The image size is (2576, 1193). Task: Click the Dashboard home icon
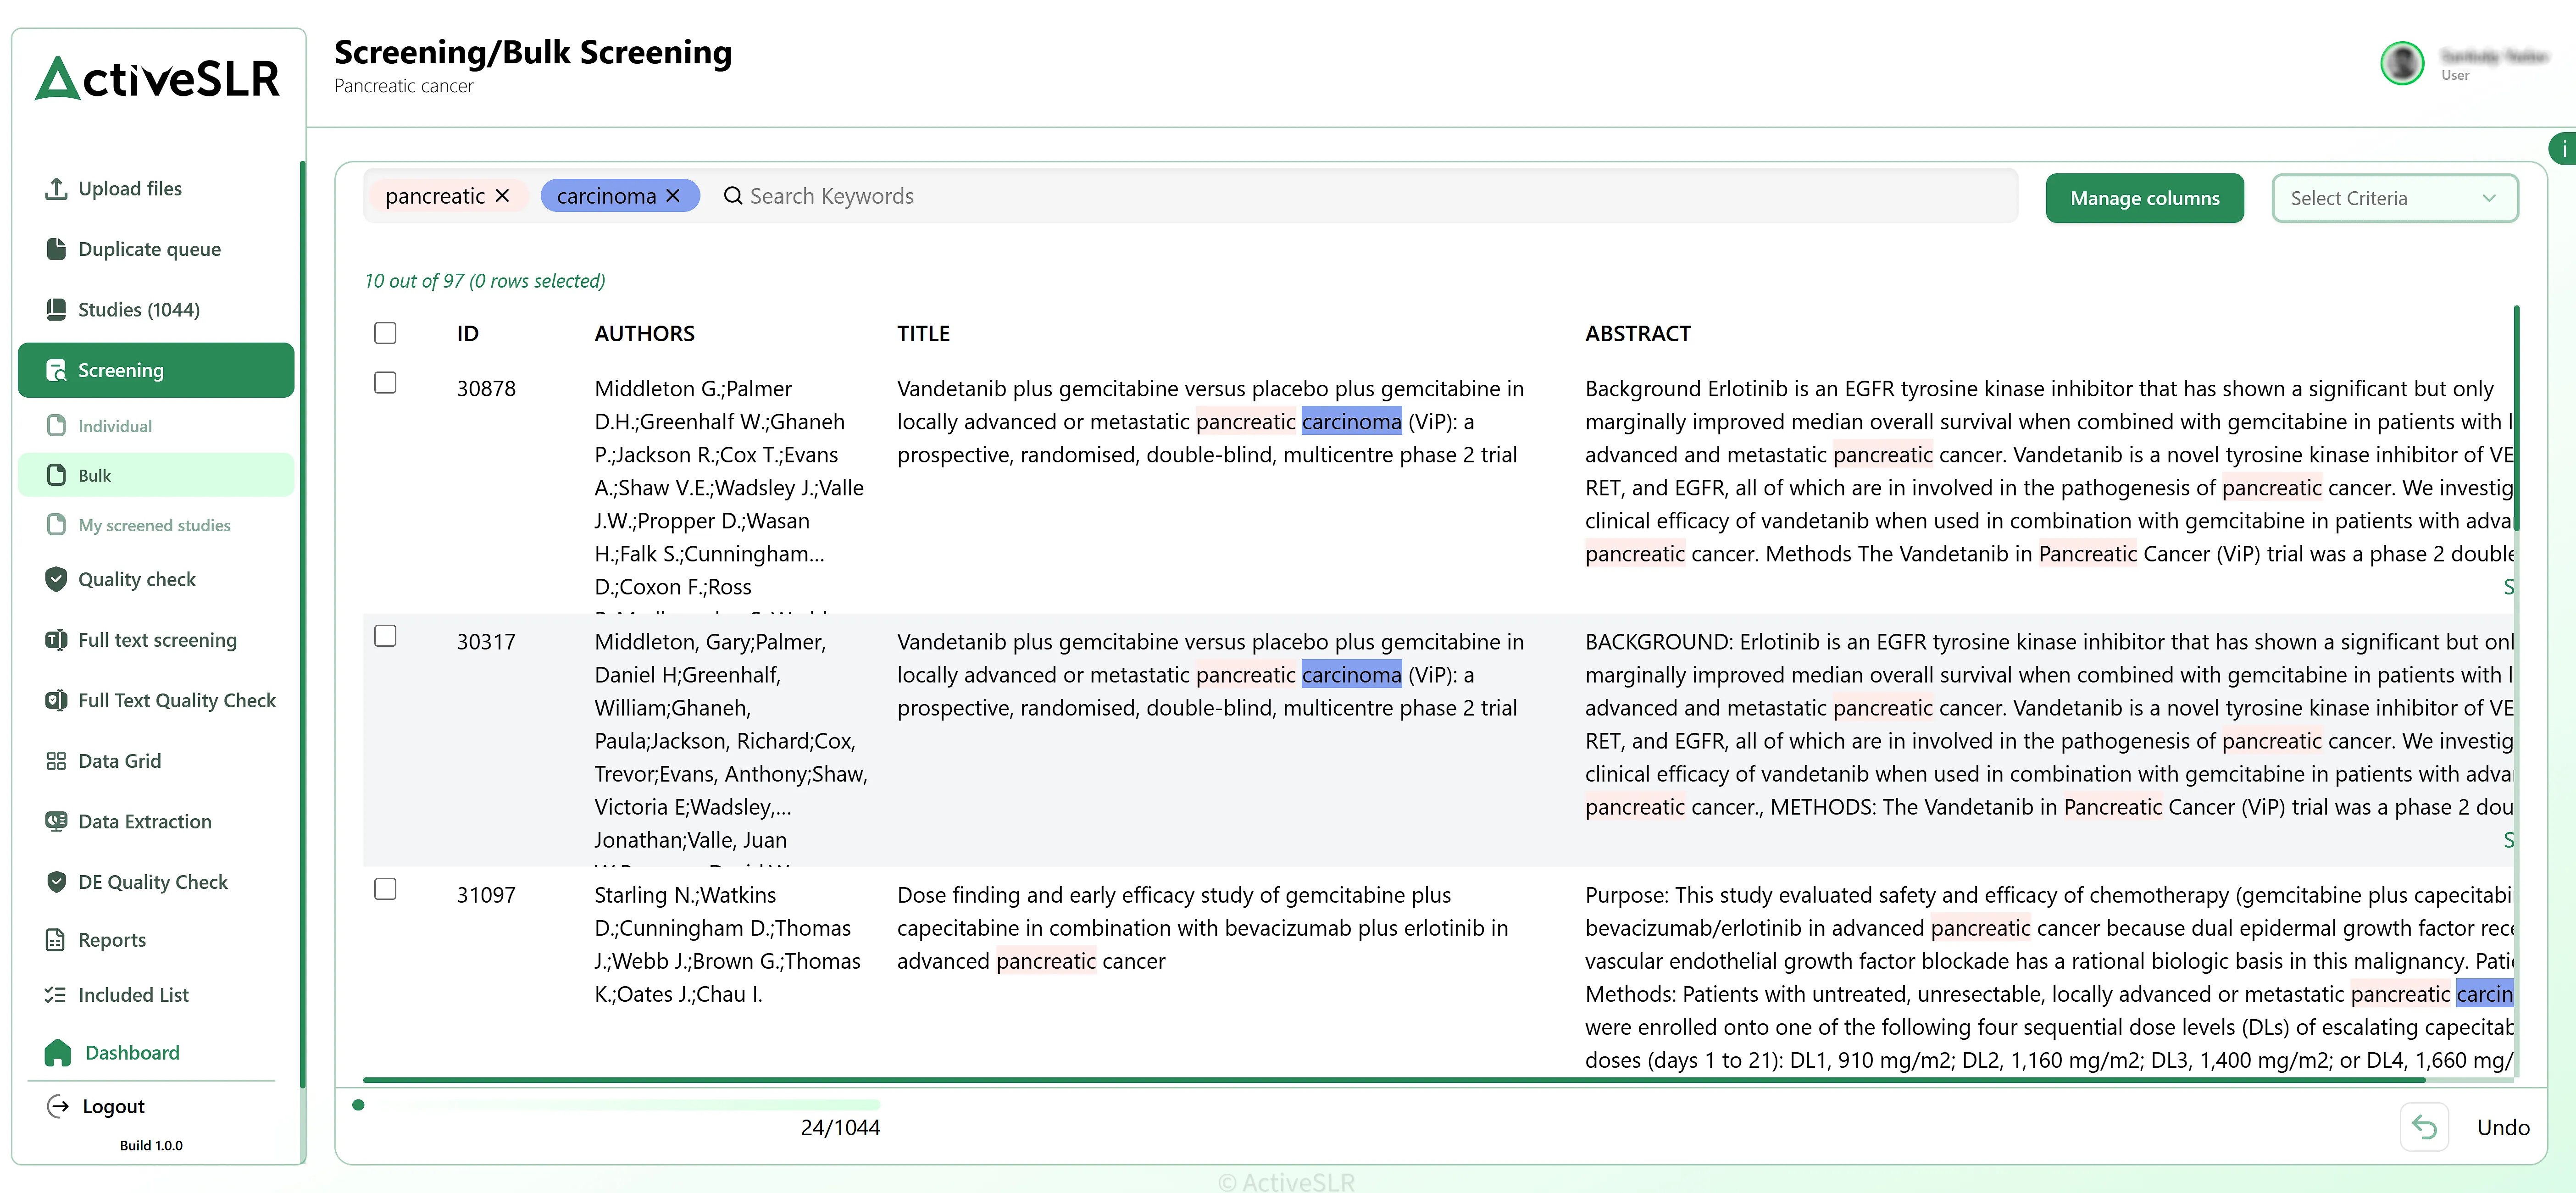58,1052
